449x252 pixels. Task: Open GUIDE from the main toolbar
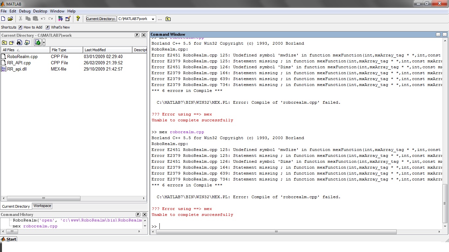click(x=68, y=19)
